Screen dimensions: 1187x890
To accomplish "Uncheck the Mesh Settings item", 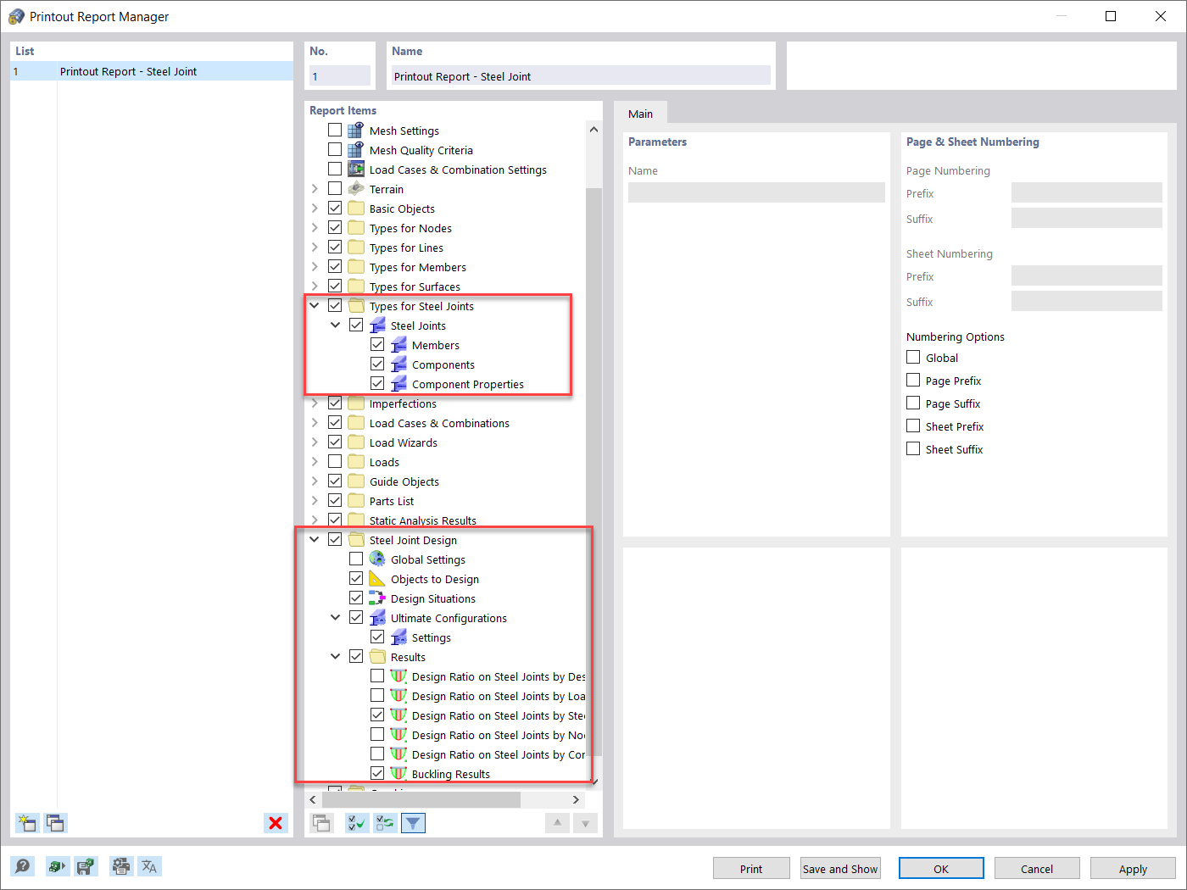I will 334,129.
